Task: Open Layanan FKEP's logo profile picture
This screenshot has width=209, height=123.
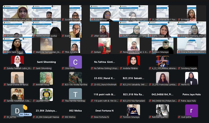Action: (x=46, y=94)
